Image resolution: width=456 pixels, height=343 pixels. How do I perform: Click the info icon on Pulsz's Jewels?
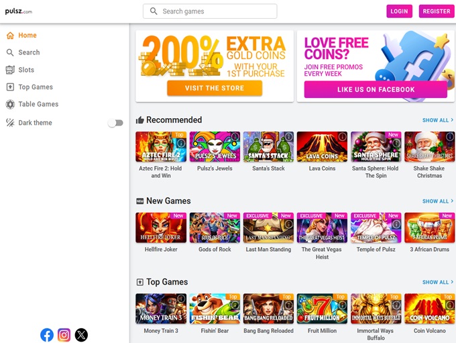click(235, 136)
